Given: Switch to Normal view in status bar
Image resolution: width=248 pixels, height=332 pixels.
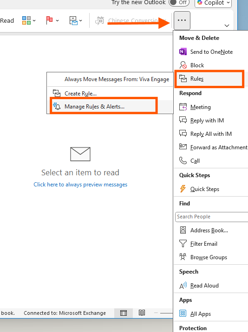Looking at the screenshot, I should 124,313.
